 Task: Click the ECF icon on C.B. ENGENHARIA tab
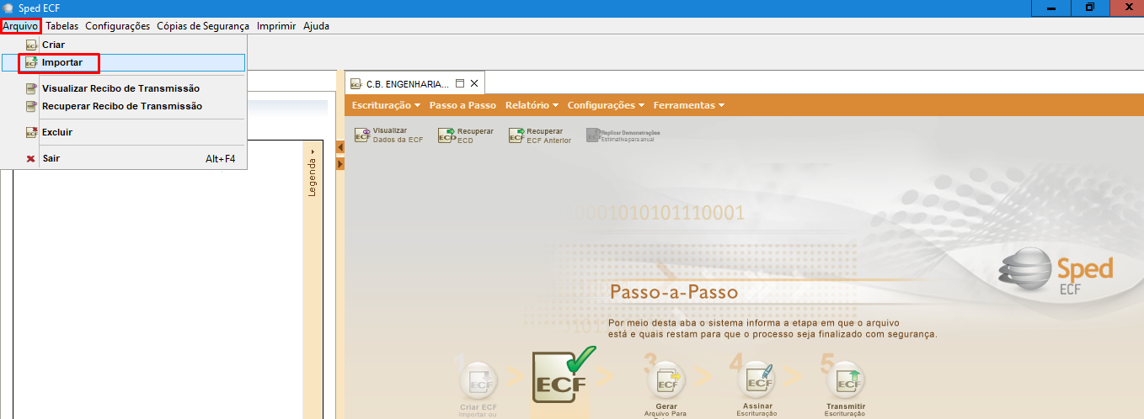click(x=355, y=83)
